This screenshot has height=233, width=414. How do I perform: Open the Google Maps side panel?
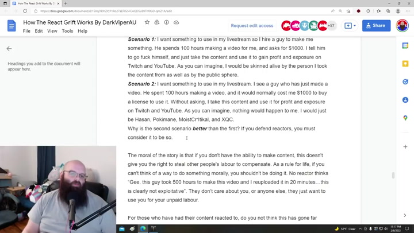coord(405,118)
